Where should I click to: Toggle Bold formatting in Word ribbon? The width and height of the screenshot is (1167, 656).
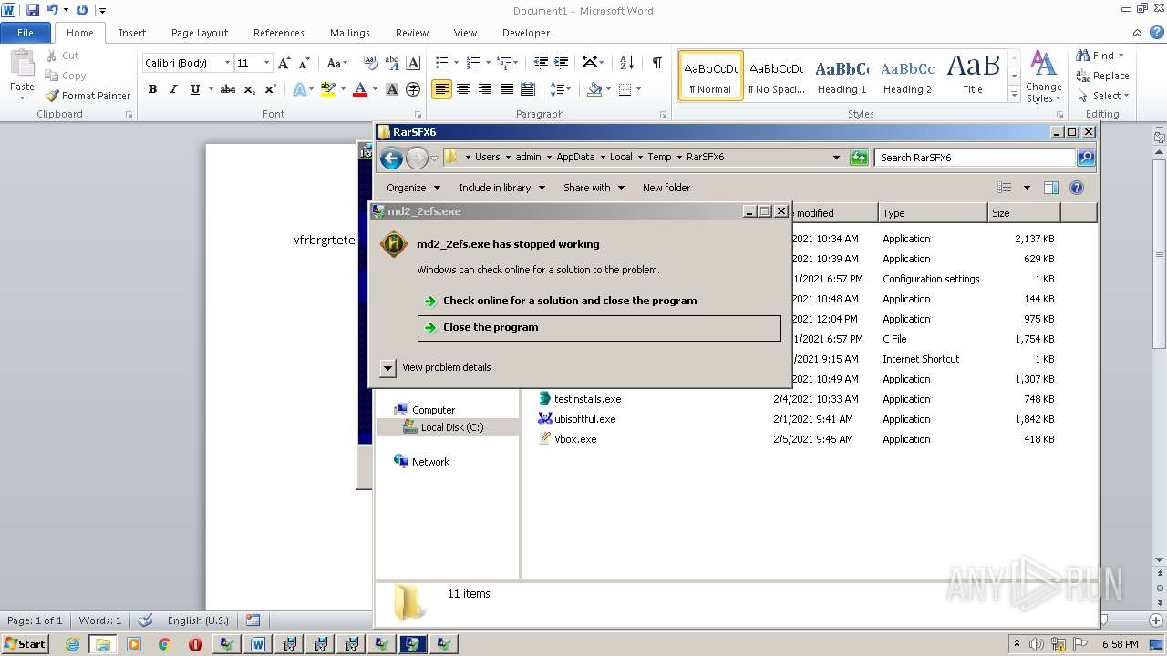152,89
